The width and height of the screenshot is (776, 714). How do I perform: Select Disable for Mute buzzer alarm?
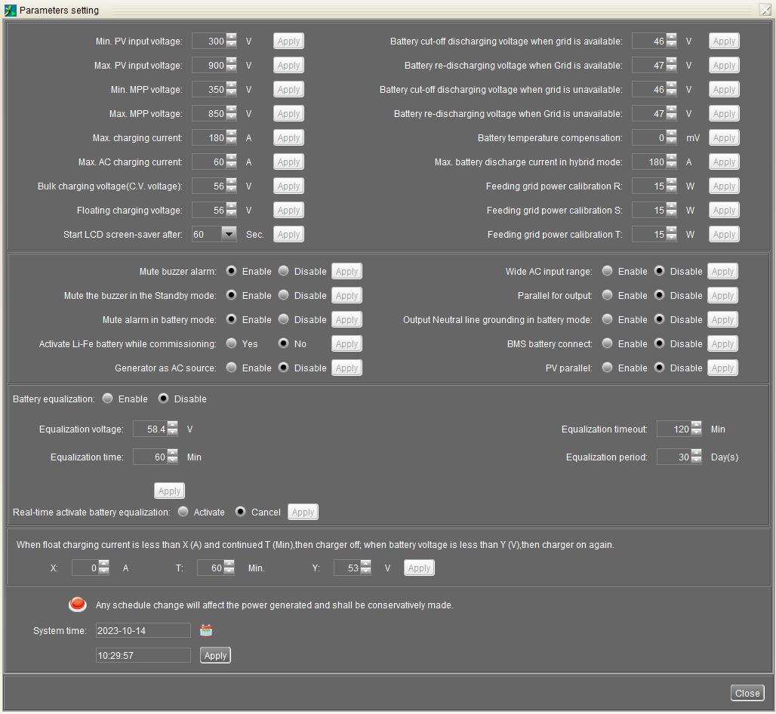[284, 271]
